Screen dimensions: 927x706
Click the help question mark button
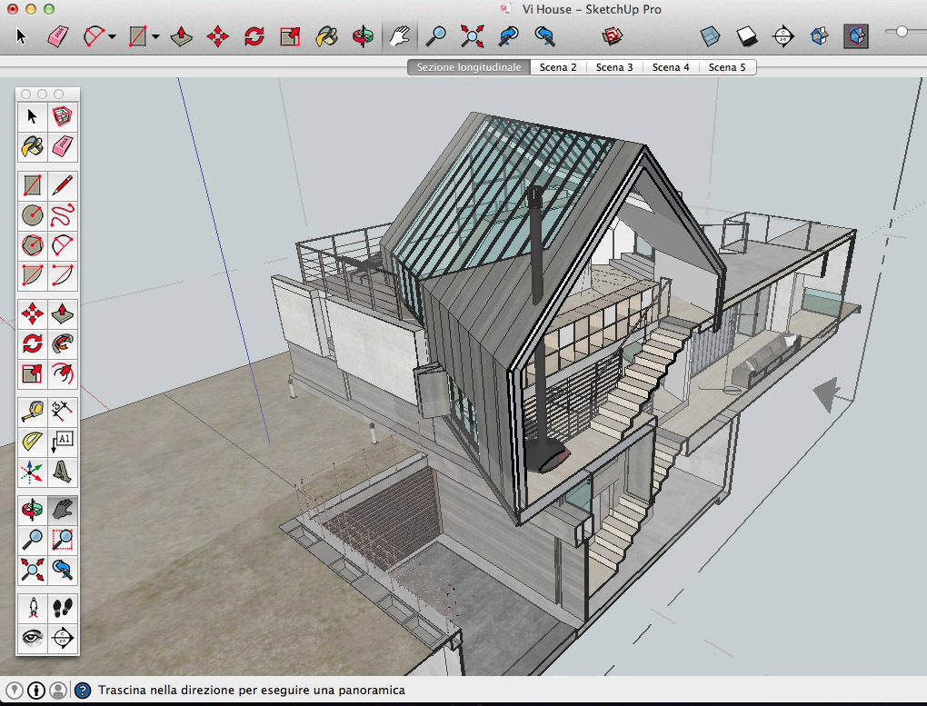(x=83, y=691)
